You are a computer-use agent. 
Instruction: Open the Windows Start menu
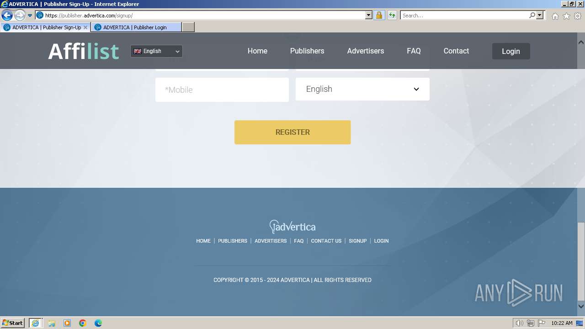click(13, 323)
